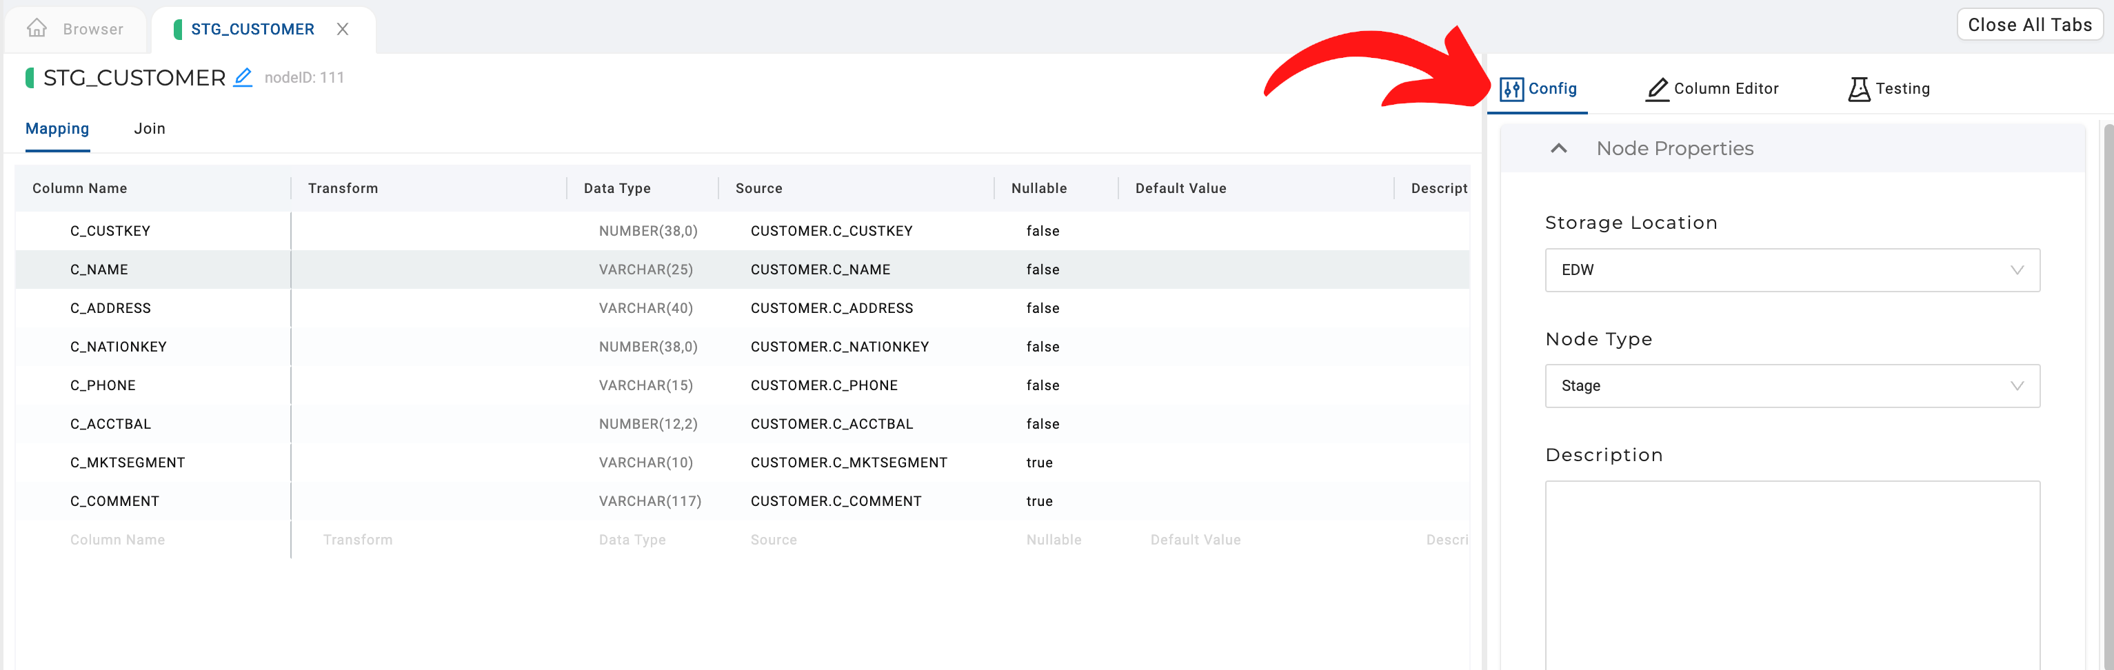Click the VARCHAR(15) data type cell

pyautogui.click(x=646, y=385)
